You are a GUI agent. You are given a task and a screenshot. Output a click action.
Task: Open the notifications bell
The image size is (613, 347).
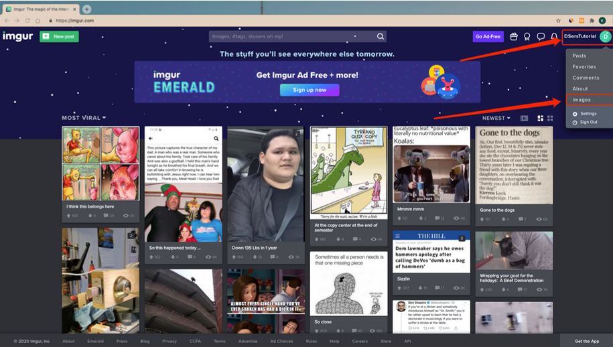[554, 36]
